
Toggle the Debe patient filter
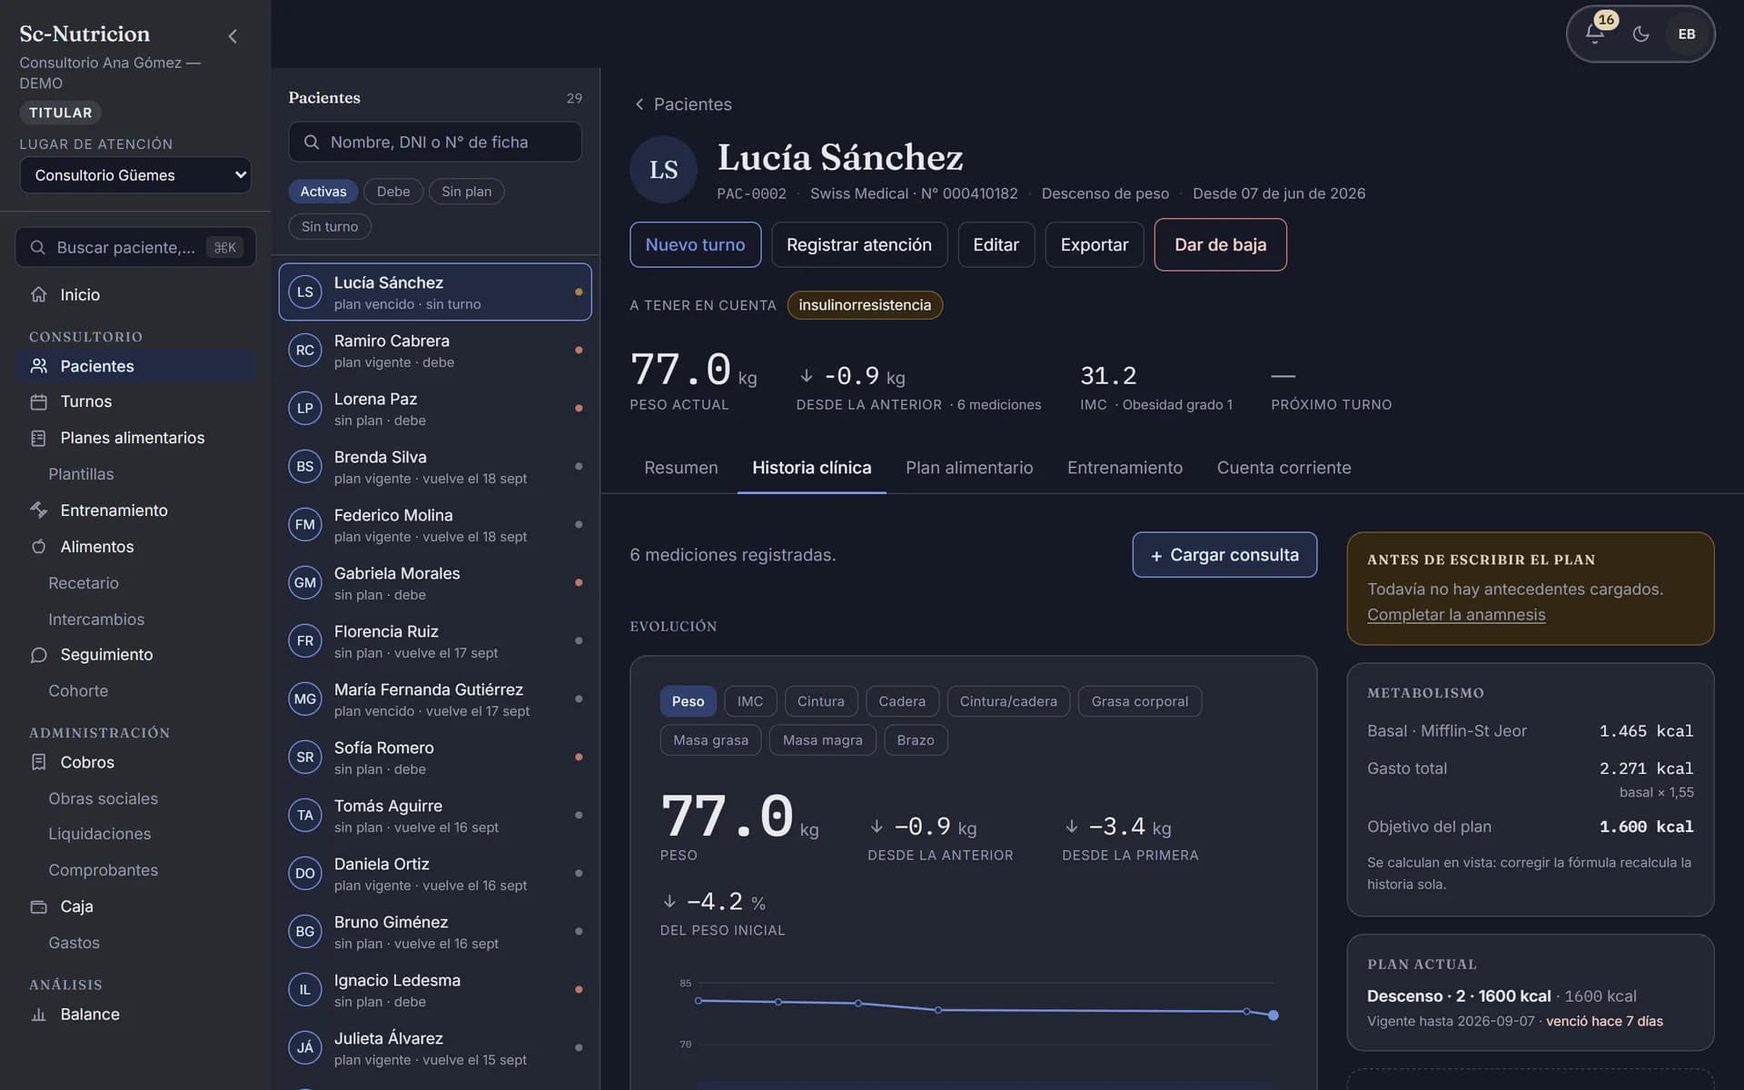tap(393, 192)
